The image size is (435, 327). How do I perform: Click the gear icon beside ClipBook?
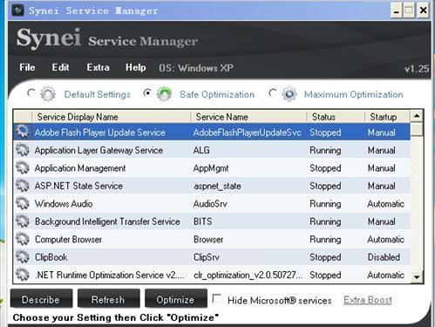pos(23,257)
